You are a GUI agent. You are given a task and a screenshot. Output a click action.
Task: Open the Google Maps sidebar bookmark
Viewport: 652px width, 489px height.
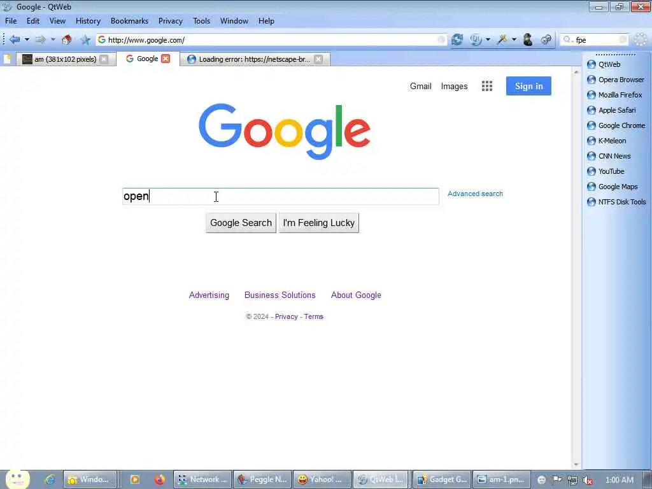(x=612, y=187)
